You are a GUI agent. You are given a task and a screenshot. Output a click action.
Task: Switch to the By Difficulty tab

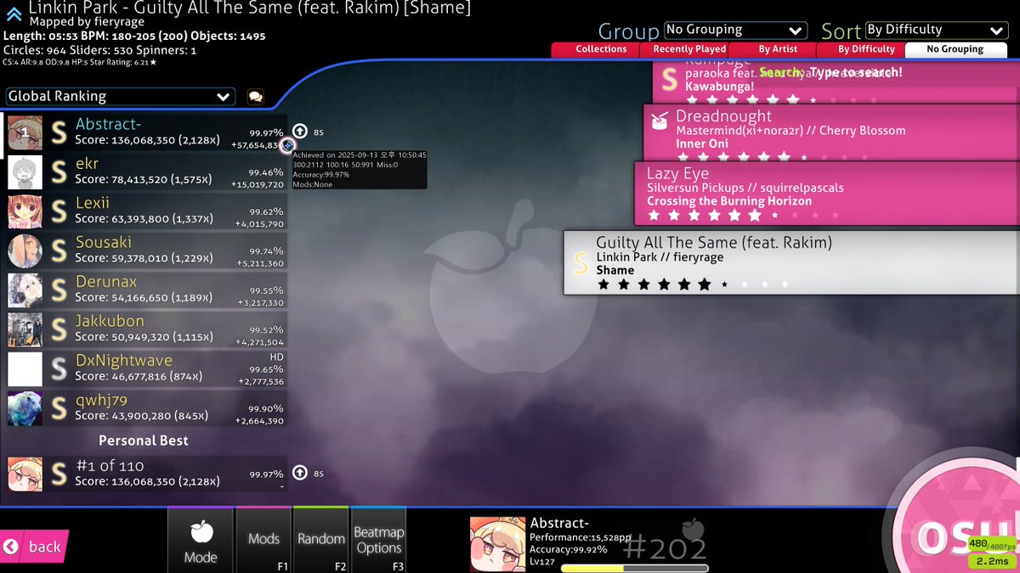[866, 49]
